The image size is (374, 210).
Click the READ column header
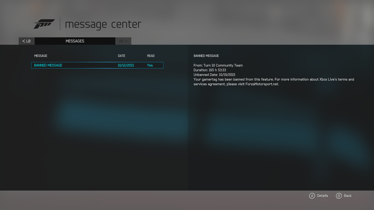point(151,56)
